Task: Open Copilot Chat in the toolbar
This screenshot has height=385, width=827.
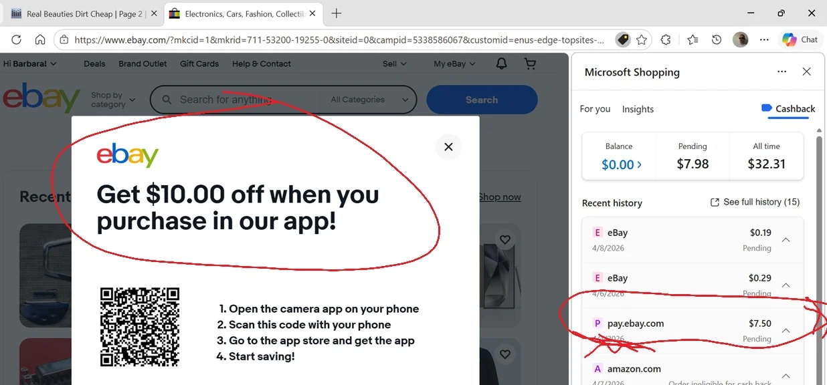Action: pos(800,39)
